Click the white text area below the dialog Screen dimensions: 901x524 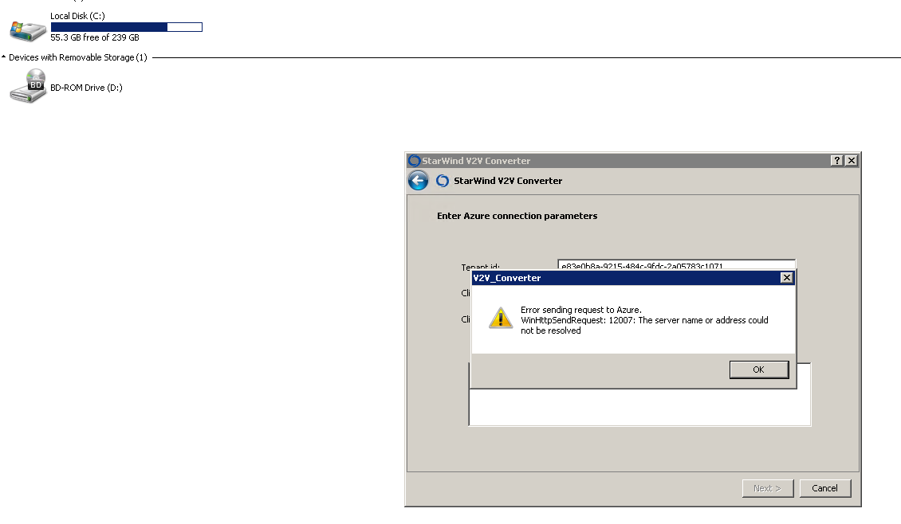coord(640,407)
